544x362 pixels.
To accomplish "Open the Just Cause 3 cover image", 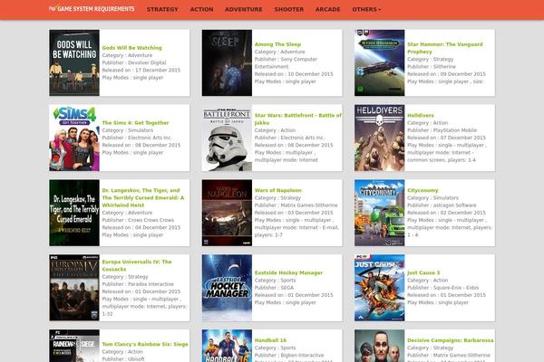I will [x=380, y=288].
